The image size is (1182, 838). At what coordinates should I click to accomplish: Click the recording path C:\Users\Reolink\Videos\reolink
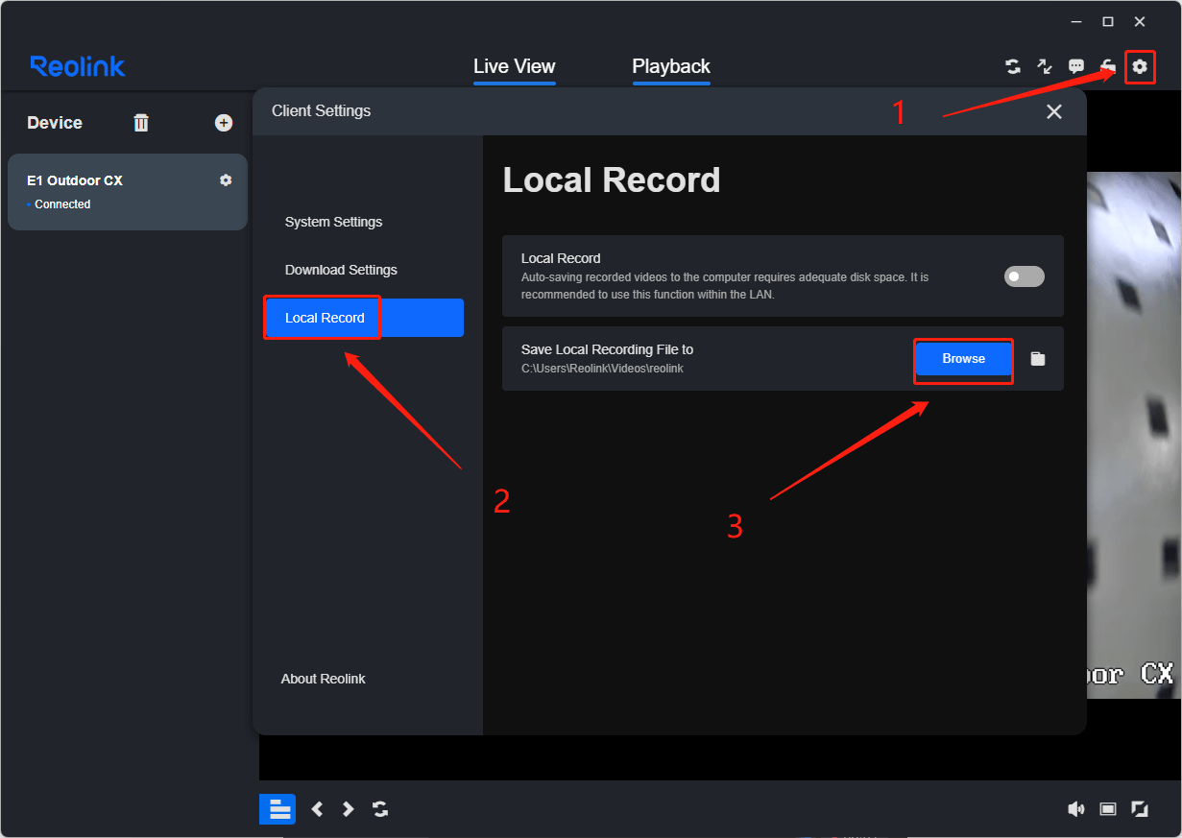click(602, 369)
